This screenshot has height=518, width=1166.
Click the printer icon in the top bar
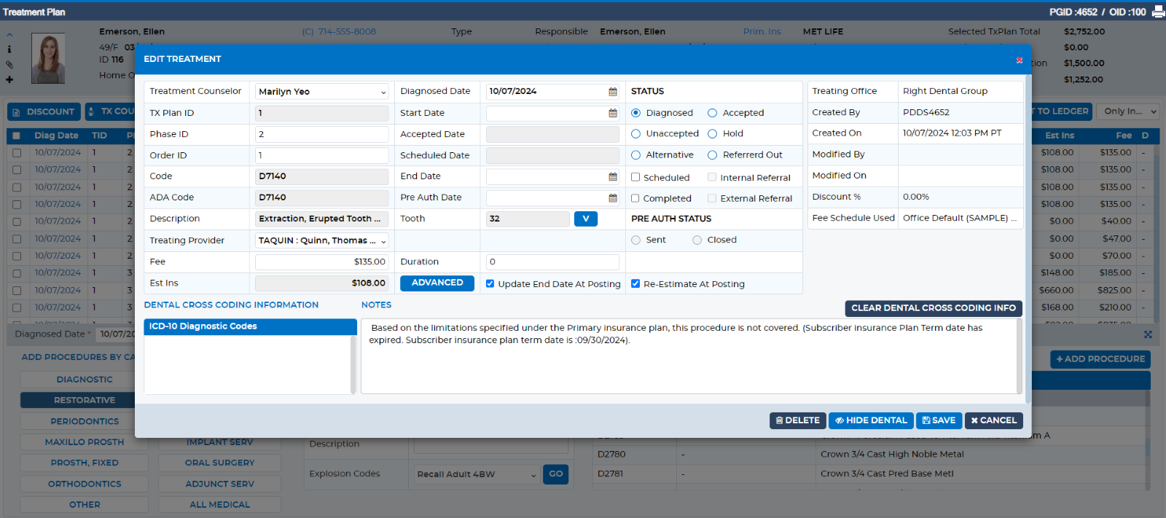(1158, 12)
